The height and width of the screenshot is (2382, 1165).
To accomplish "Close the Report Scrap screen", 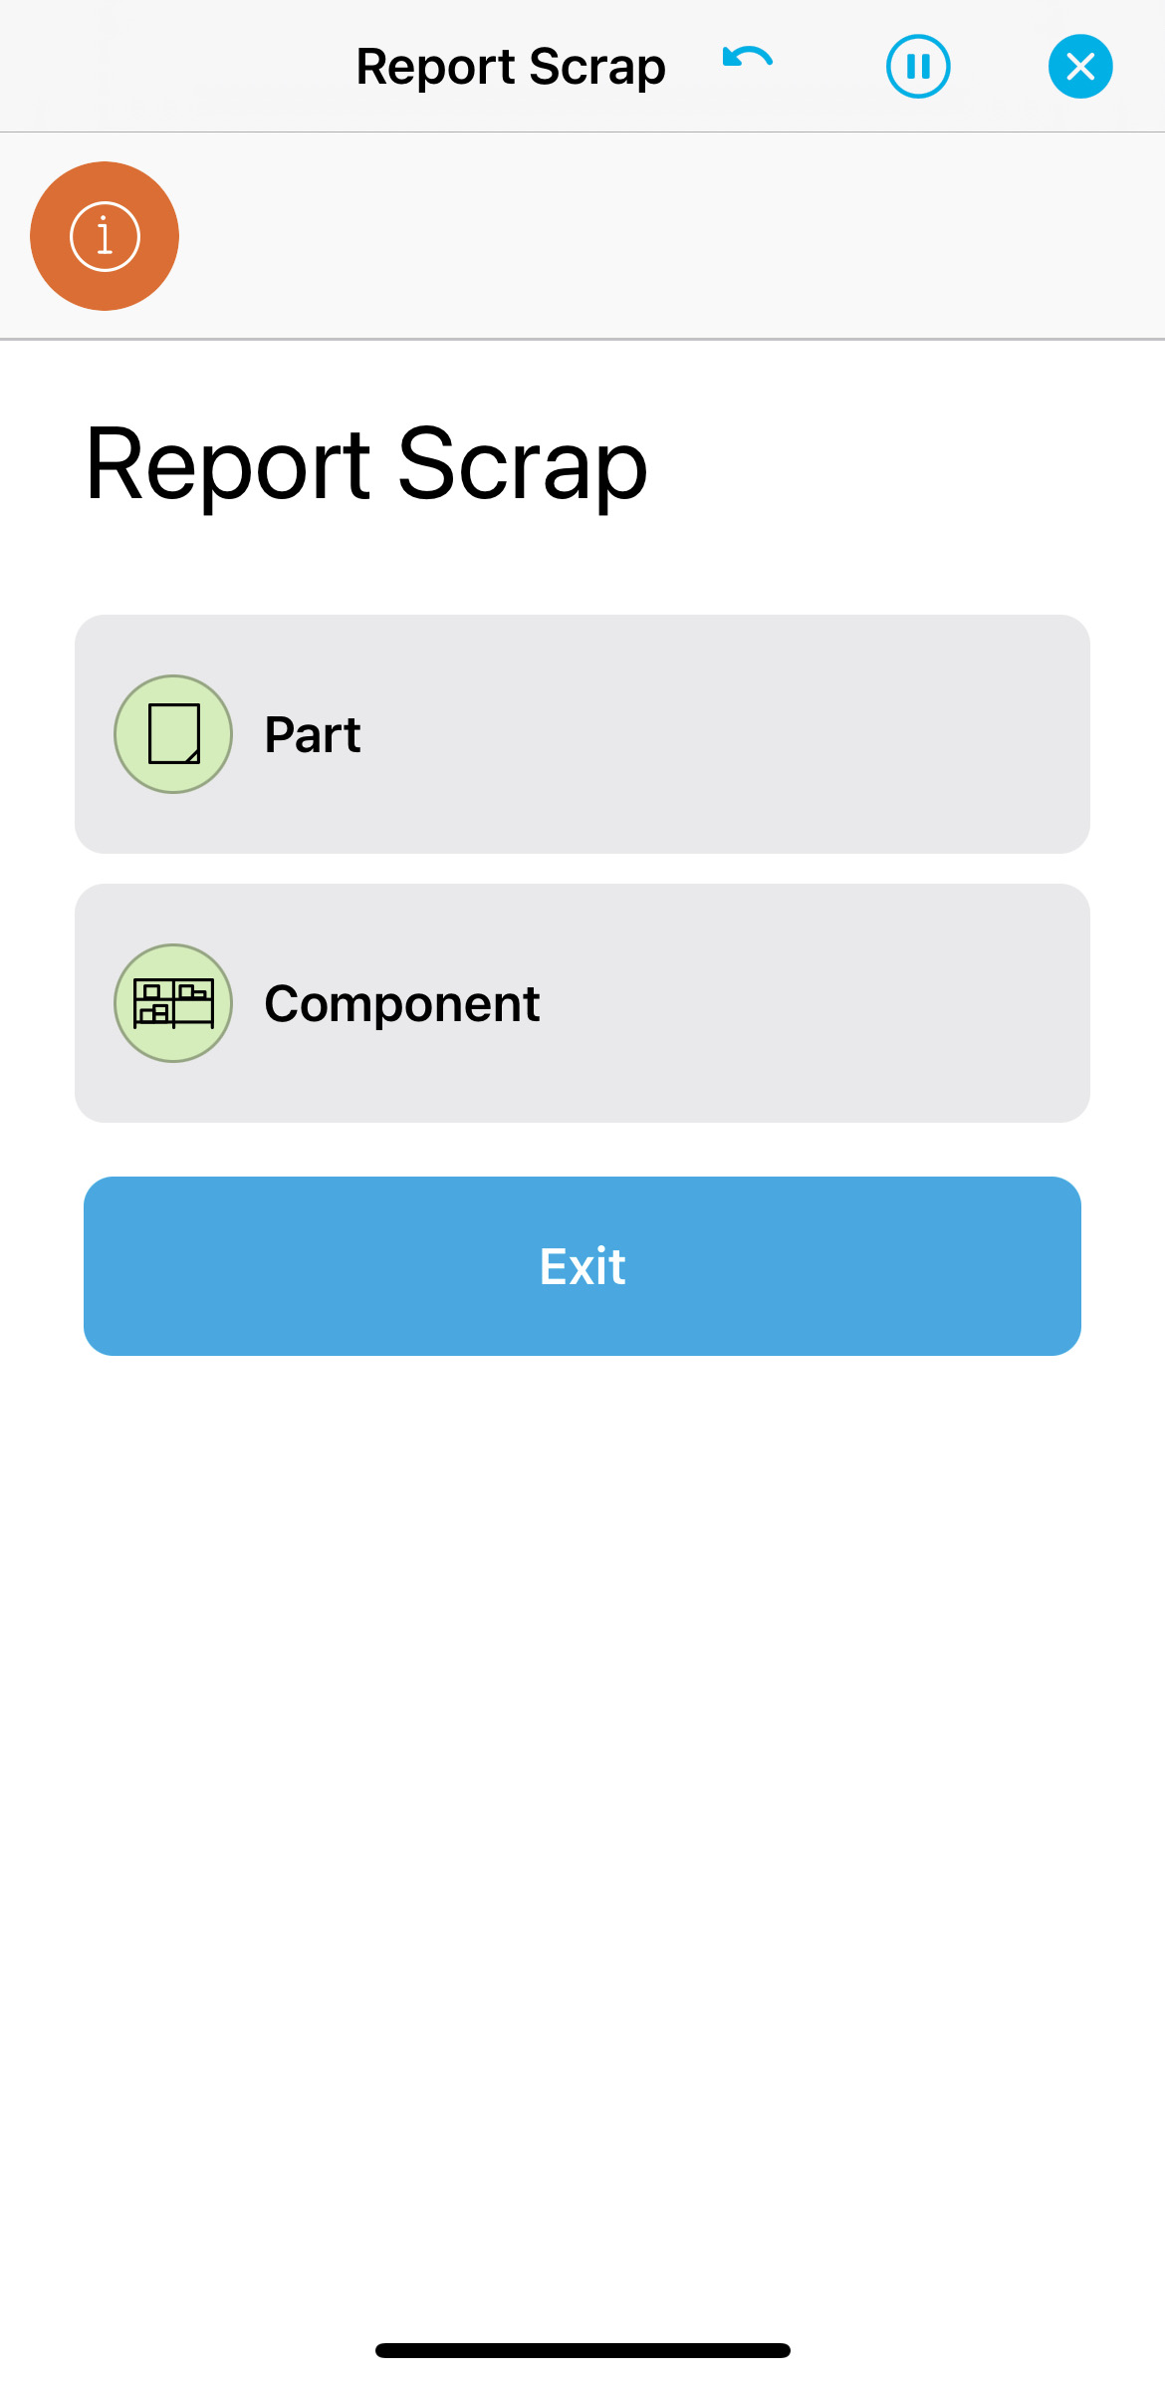I will [1079, 67].
